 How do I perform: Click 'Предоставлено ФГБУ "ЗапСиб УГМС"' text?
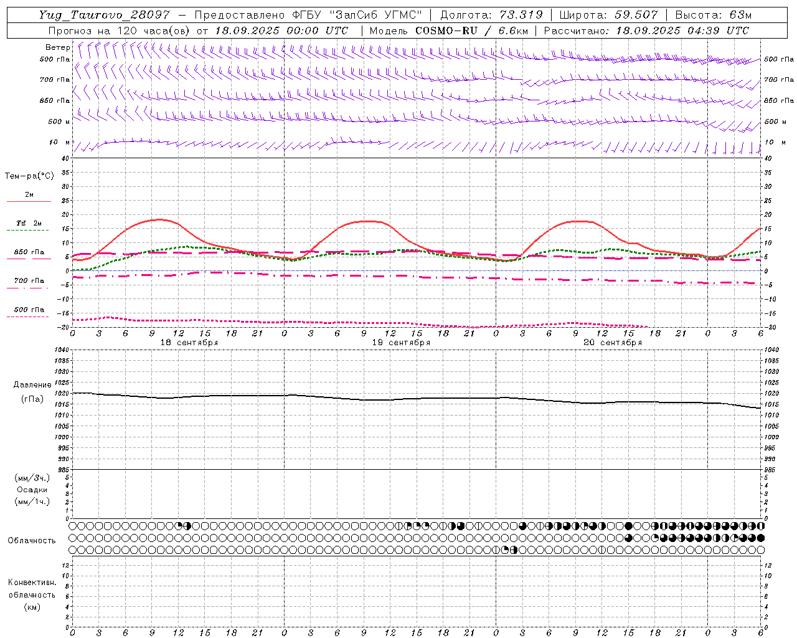pos(308,15)
